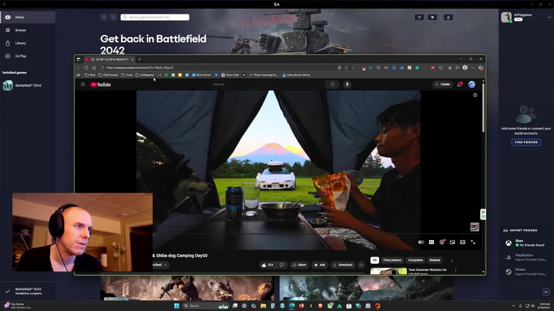This screenshot has height=311, width=554.
Task: Import PlayStation friends in EA panel
Action: point(526,257)
